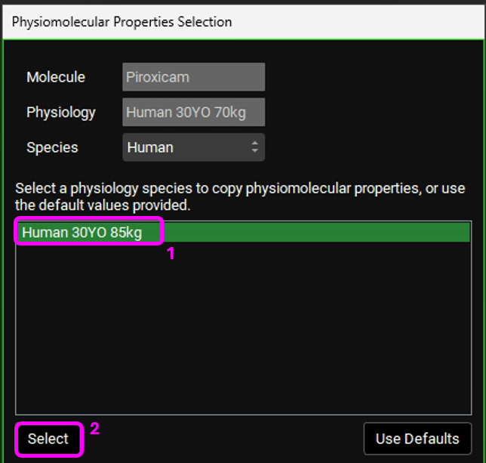Click the instruction text about copying properties

(240, 196)
